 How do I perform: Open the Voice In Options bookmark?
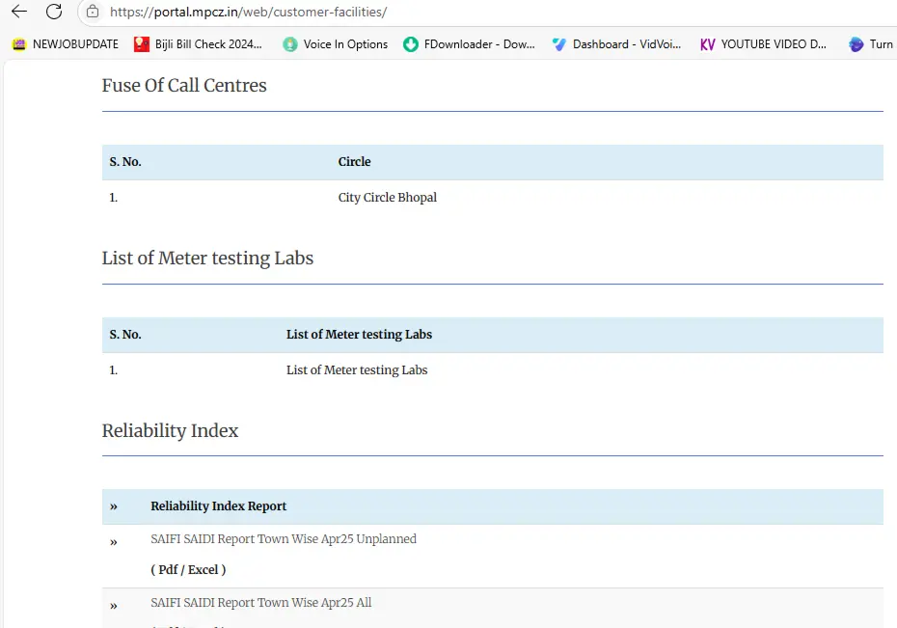336,44
